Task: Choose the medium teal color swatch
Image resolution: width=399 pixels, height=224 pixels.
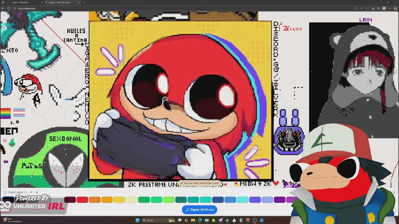Action: [x=193, y=200]
